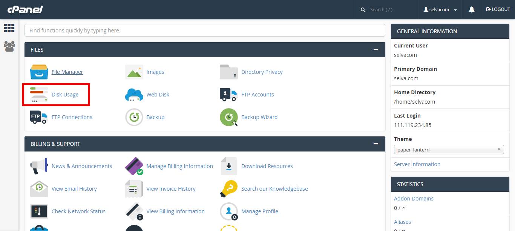The height and width of the screenshot is (231, 515).
Task: Click the View Email History link
Action: 74,189
